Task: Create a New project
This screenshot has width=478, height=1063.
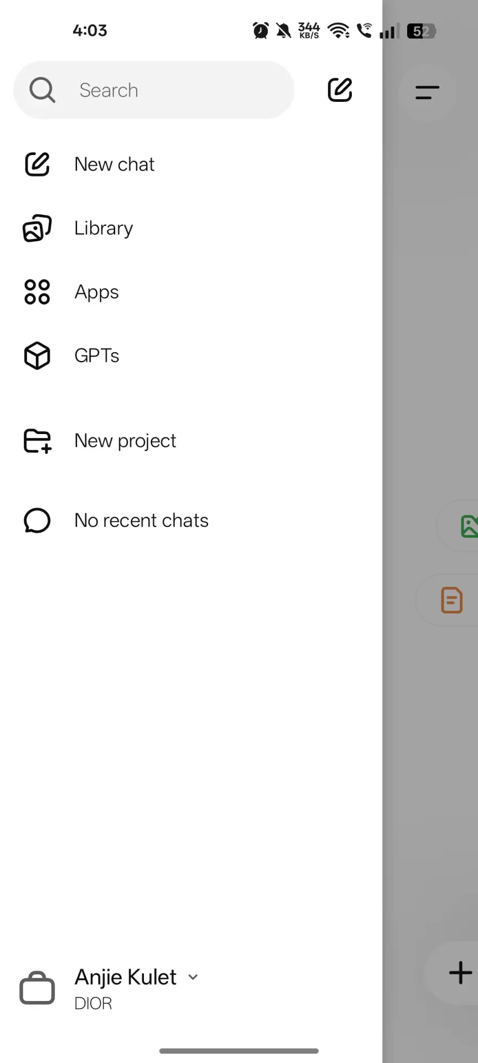Action: point(125,441)
